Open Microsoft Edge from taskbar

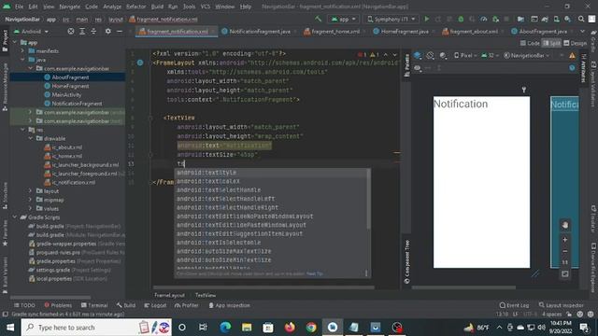pyautogui.click(x=225, y=328)
